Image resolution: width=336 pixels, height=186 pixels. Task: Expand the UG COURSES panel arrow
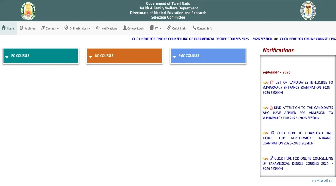[x=90, y=57]
